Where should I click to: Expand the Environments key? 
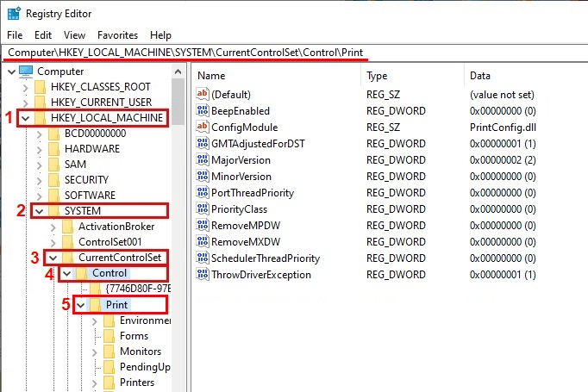point(94,321)
